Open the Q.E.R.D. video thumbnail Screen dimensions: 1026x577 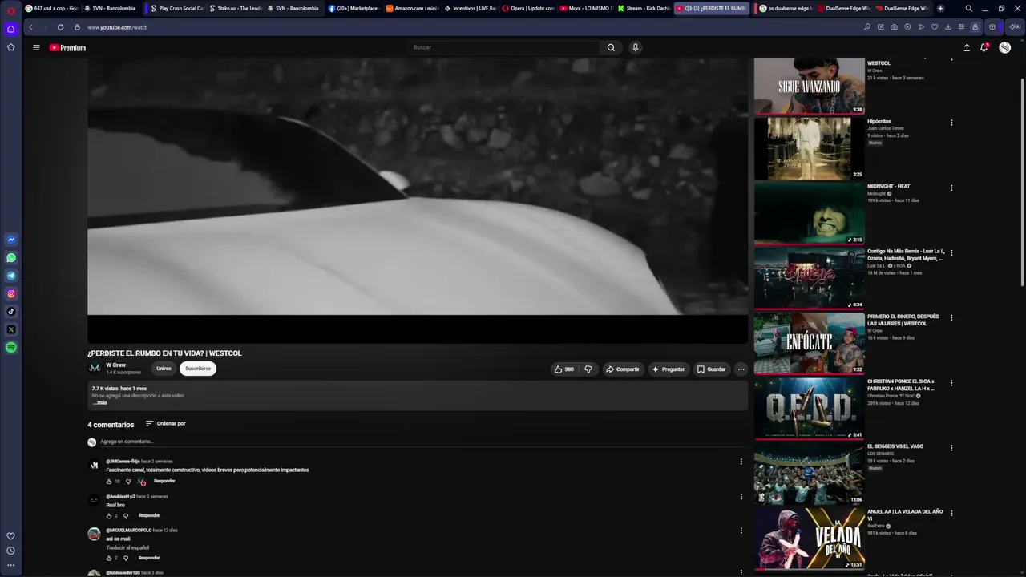[x=809, y=408]
